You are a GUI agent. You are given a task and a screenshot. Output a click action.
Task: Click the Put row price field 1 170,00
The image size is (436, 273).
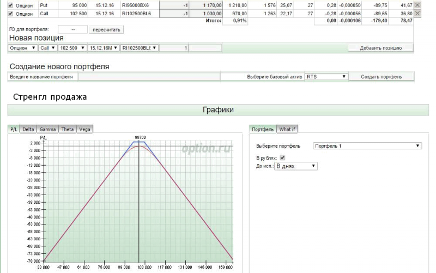click(206, 5)
